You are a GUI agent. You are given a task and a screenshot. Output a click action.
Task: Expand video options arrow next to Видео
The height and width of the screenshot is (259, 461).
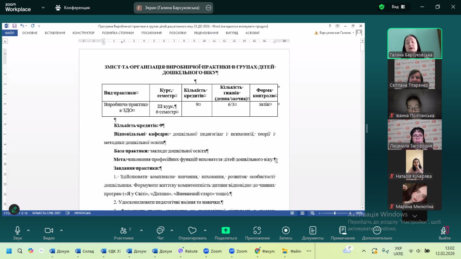click(61, 230)
